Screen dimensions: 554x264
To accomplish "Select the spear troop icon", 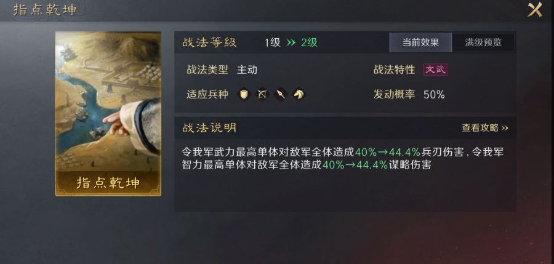I will [281, 94].
